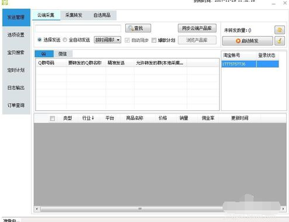Image resolution: width=289 pixels, height=222 pixels.
Task: Open the 选项设置 sidebar section
Action: [16, 35]
